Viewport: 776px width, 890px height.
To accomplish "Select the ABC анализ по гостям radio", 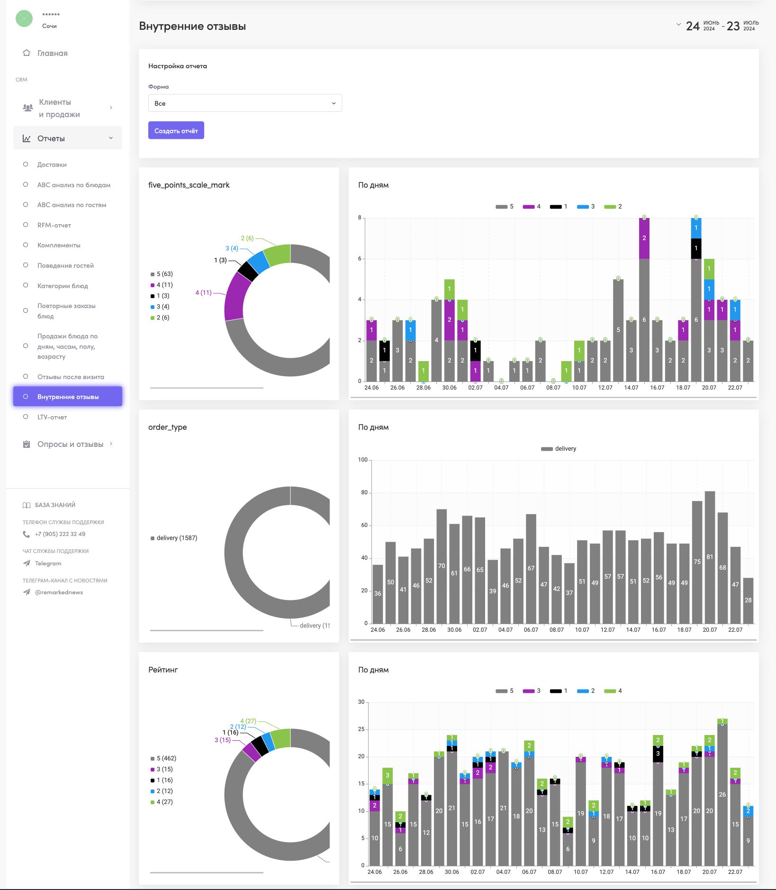I will 26,205.
